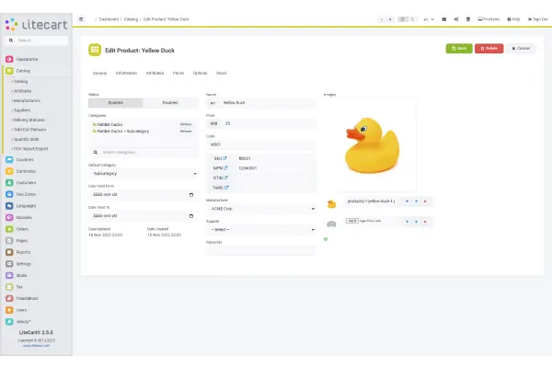Open the Appearance sidebar icon
Screen dimensions: 552x368
pyautogui.click(x=9, y=59)
